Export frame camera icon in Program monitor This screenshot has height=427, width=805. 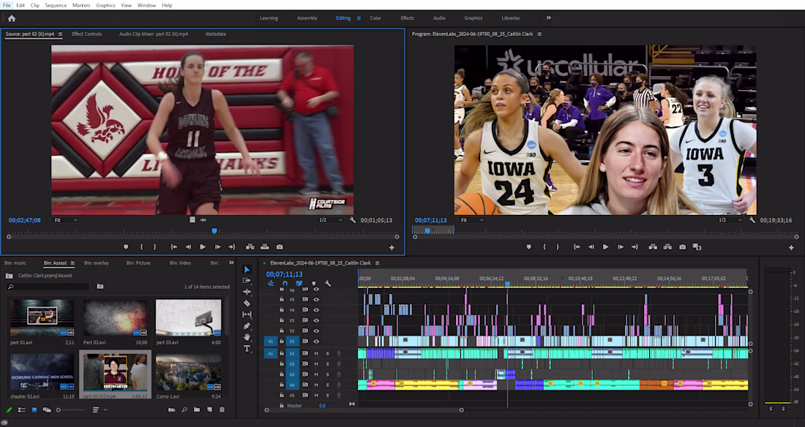(x=682, y=247)
